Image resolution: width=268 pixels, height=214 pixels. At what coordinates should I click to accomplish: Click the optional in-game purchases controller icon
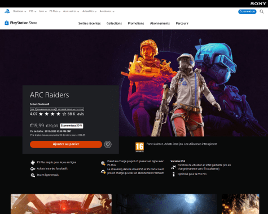pyautogui.click(x=33, y=169)
